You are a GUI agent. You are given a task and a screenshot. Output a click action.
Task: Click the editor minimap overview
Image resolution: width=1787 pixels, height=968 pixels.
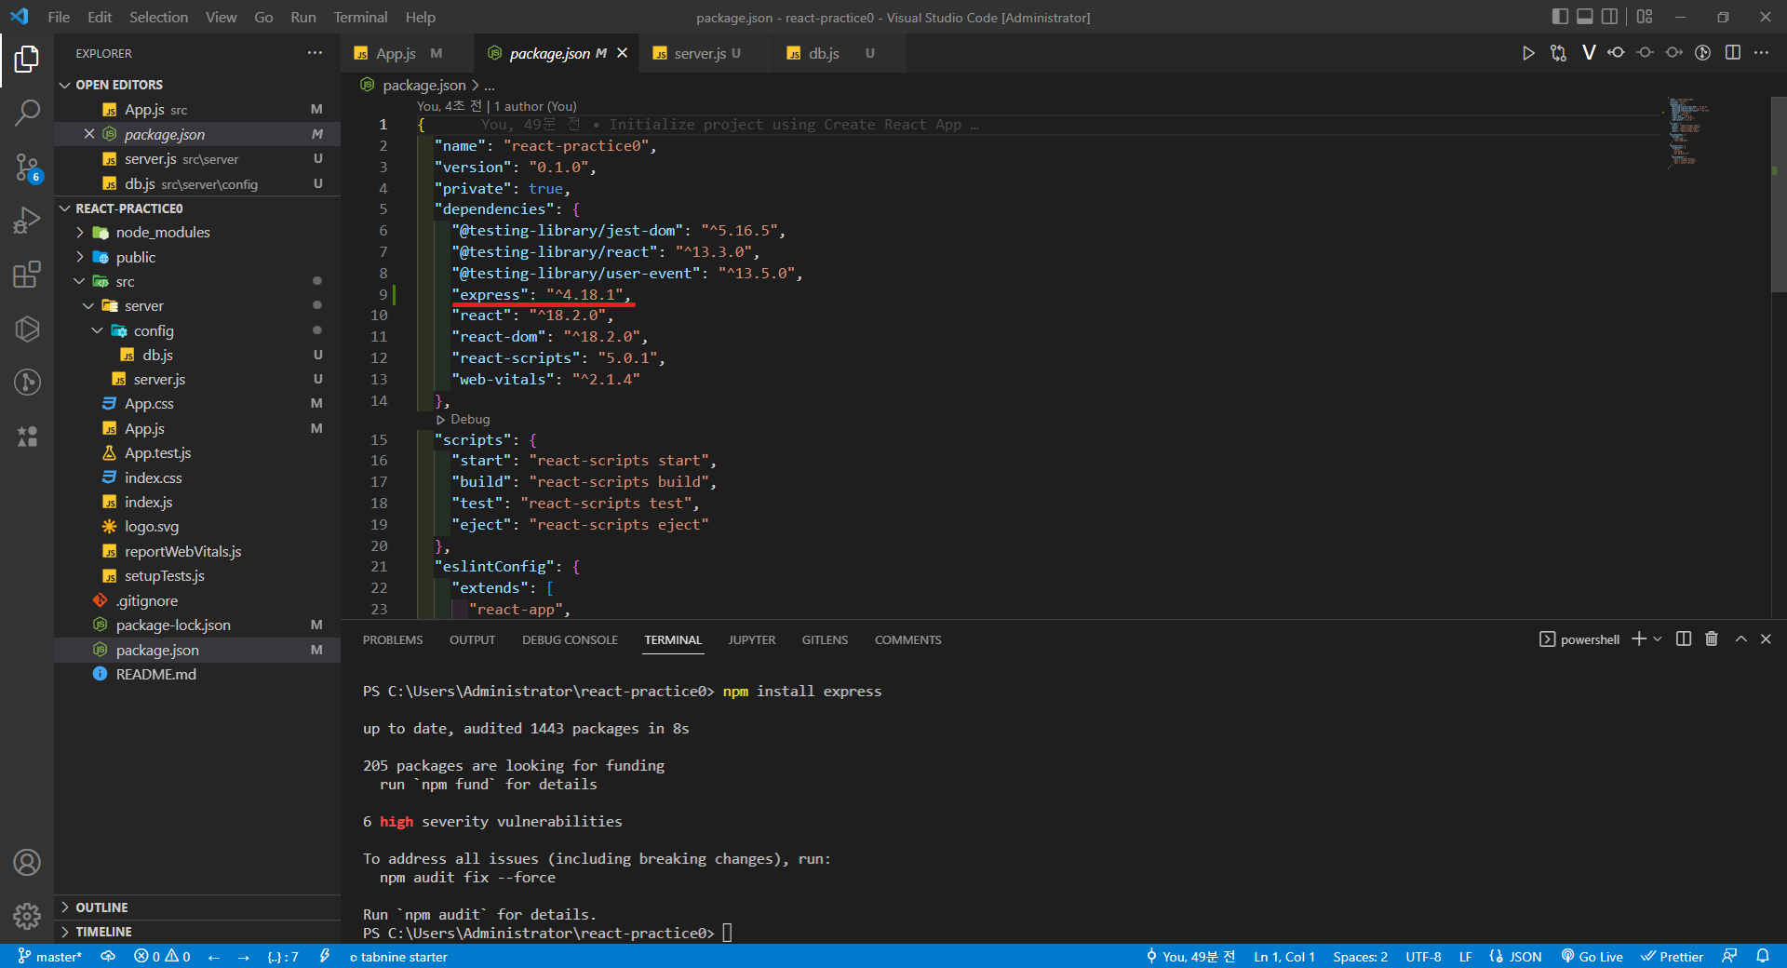[x=1689, y=132]
